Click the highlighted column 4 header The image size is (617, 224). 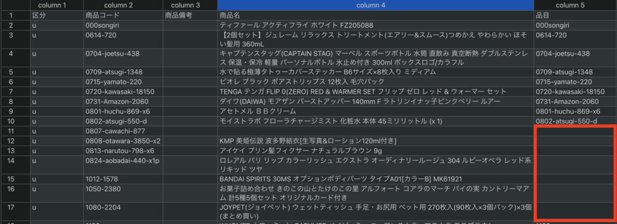click(376, 5)
